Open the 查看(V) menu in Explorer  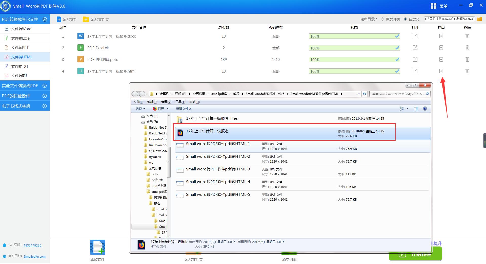coord(166,102)
